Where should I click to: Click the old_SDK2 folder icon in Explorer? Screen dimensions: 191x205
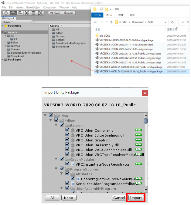click(x=97, y=35)
